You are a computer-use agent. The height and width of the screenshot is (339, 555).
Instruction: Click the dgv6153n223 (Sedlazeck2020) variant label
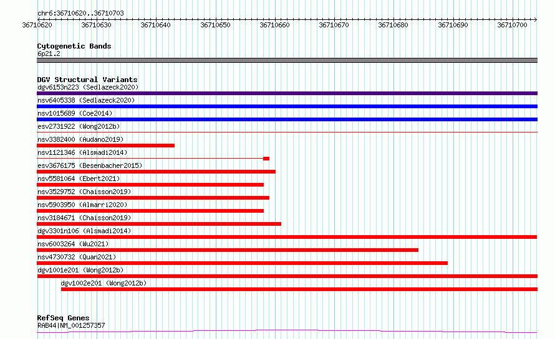88,87
